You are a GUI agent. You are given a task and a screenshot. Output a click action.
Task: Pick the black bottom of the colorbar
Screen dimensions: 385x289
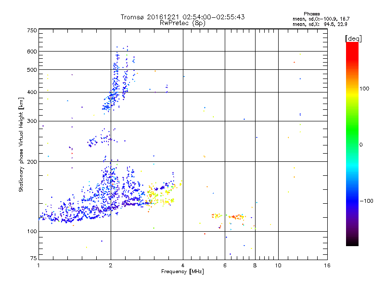(x=352, y=243)
